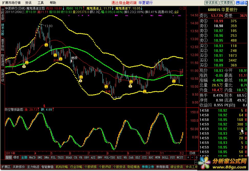Select the 模板 tab

tap(16, 157)
